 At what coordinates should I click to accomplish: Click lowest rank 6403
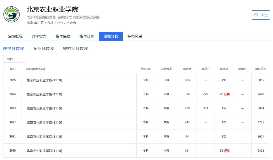click(x=261, y=150)
